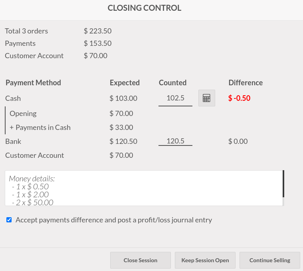303x271 pixels.
Task: Click the Bank counted amount field
Action: (x=175, y=141)
